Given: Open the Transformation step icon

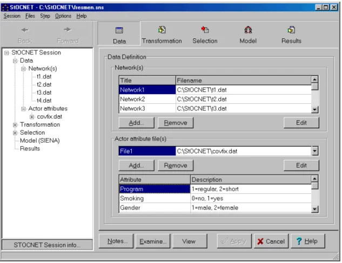Looking at the screenshot, I should click(162, 30).
